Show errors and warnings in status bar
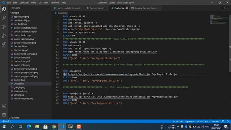The image size is (231, 130). click(x=7, y=121)
